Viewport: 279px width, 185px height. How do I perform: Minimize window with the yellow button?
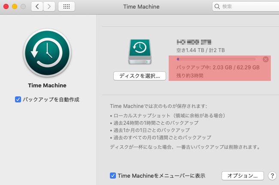pyautogui.click(x=14, y=6)
